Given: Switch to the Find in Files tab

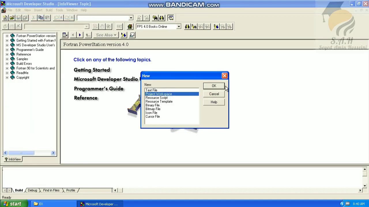Looking at the screenshot, I should 51,190.
